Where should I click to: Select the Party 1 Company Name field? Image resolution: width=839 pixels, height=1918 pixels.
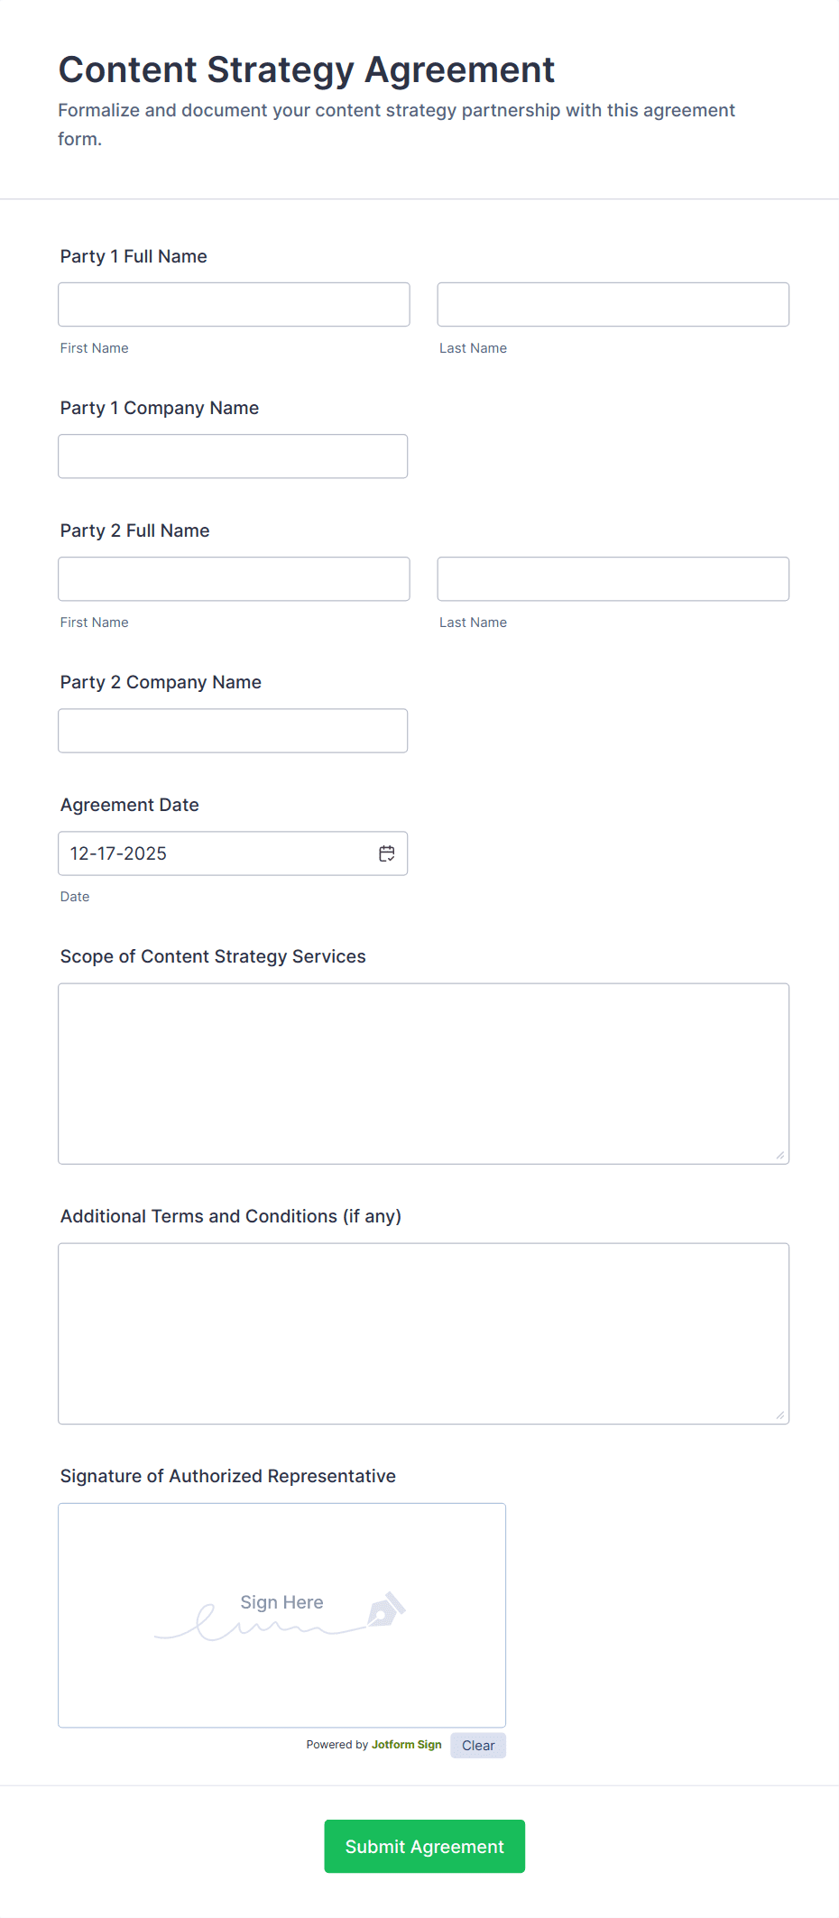click(x=233, y=456)
